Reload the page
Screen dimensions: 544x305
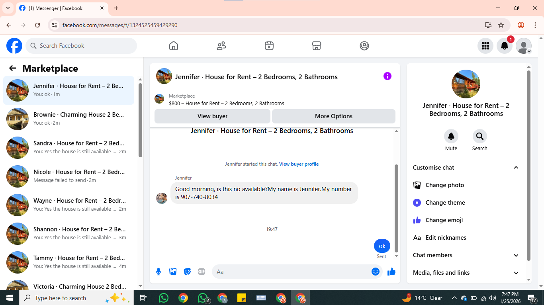[37, 25]
